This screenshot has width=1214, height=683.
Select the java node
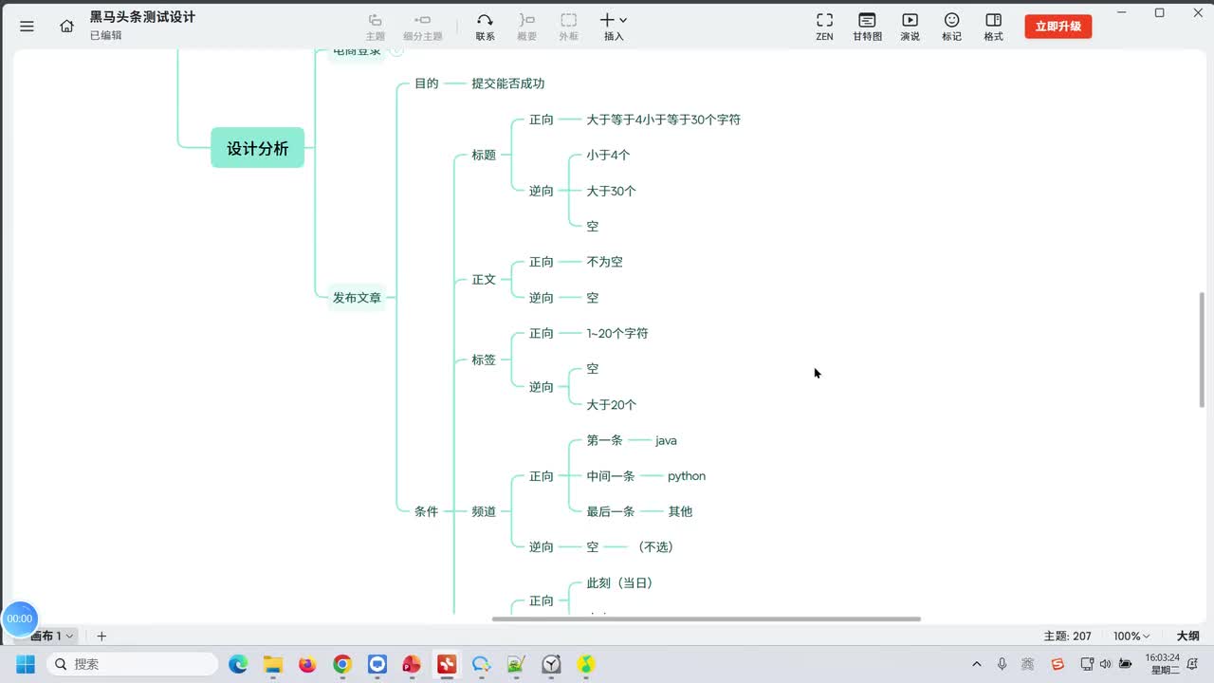(666, 440)
